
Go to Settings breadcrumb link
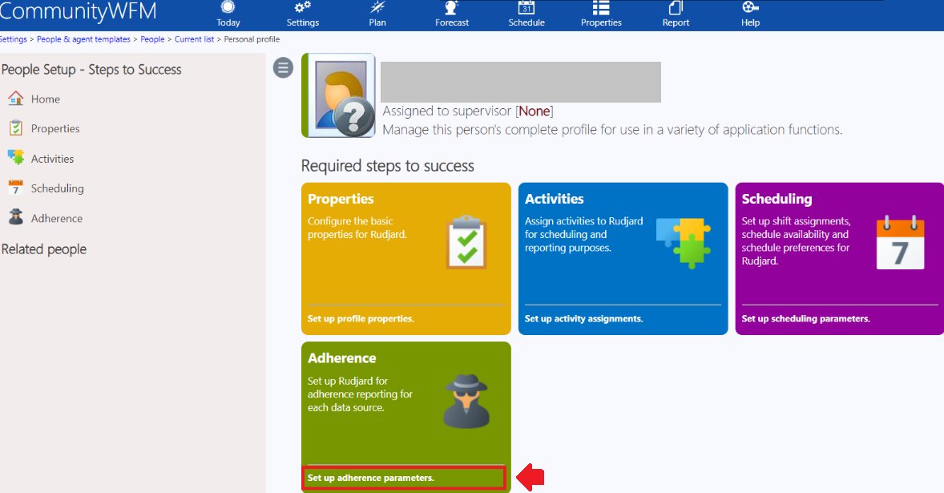[14, 39]
